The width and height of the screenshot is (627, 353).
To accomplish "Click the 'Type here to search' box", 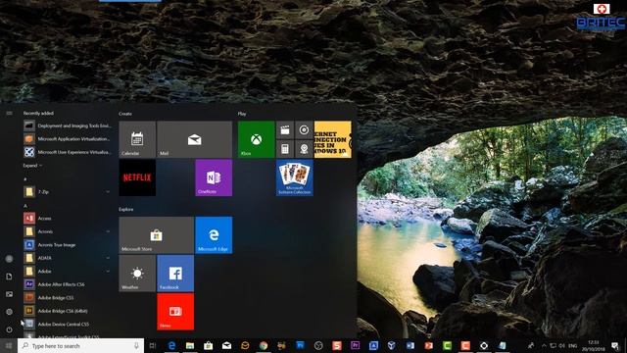I will (80, 346).
